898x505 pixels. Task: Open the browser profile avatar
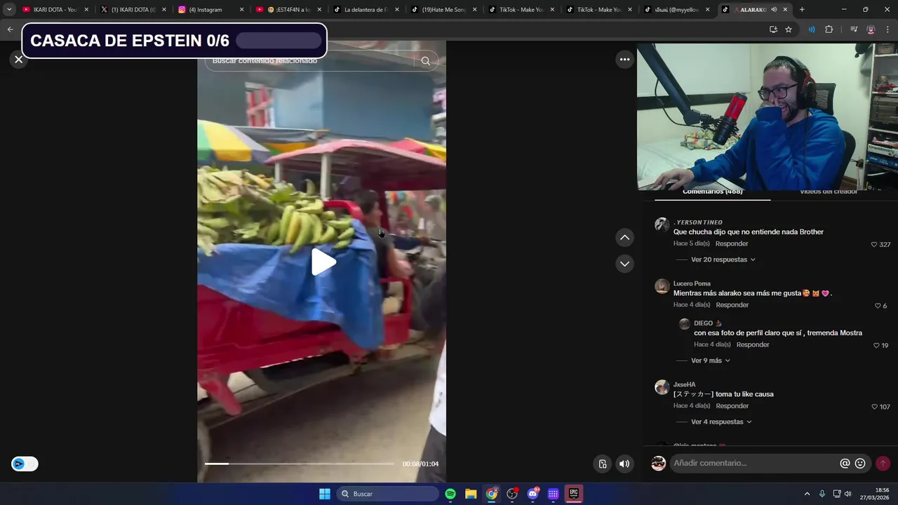pos(871,29)
